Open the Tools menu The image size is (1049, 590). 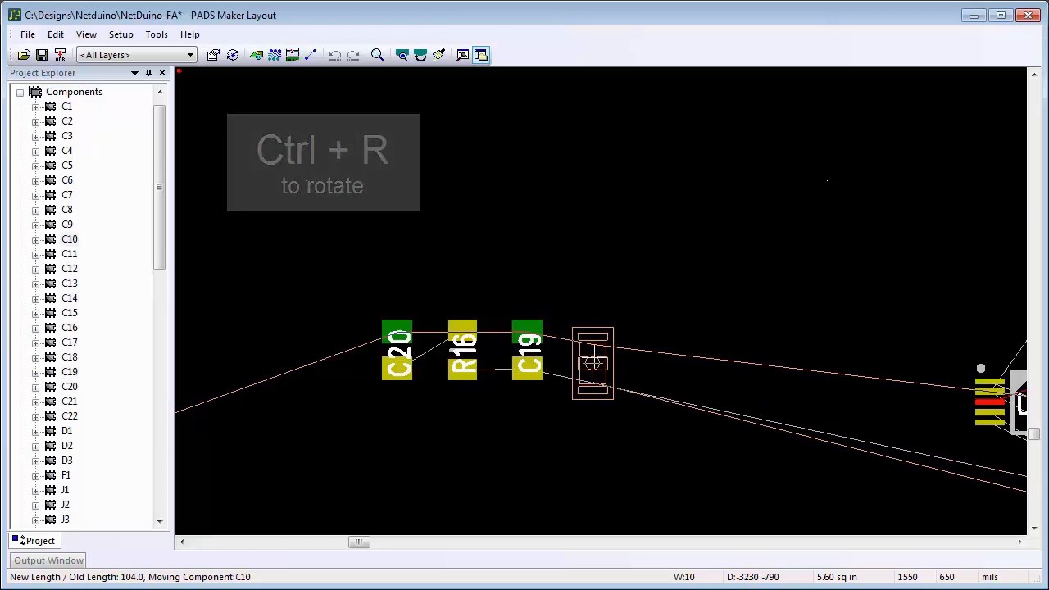[157, 34]
